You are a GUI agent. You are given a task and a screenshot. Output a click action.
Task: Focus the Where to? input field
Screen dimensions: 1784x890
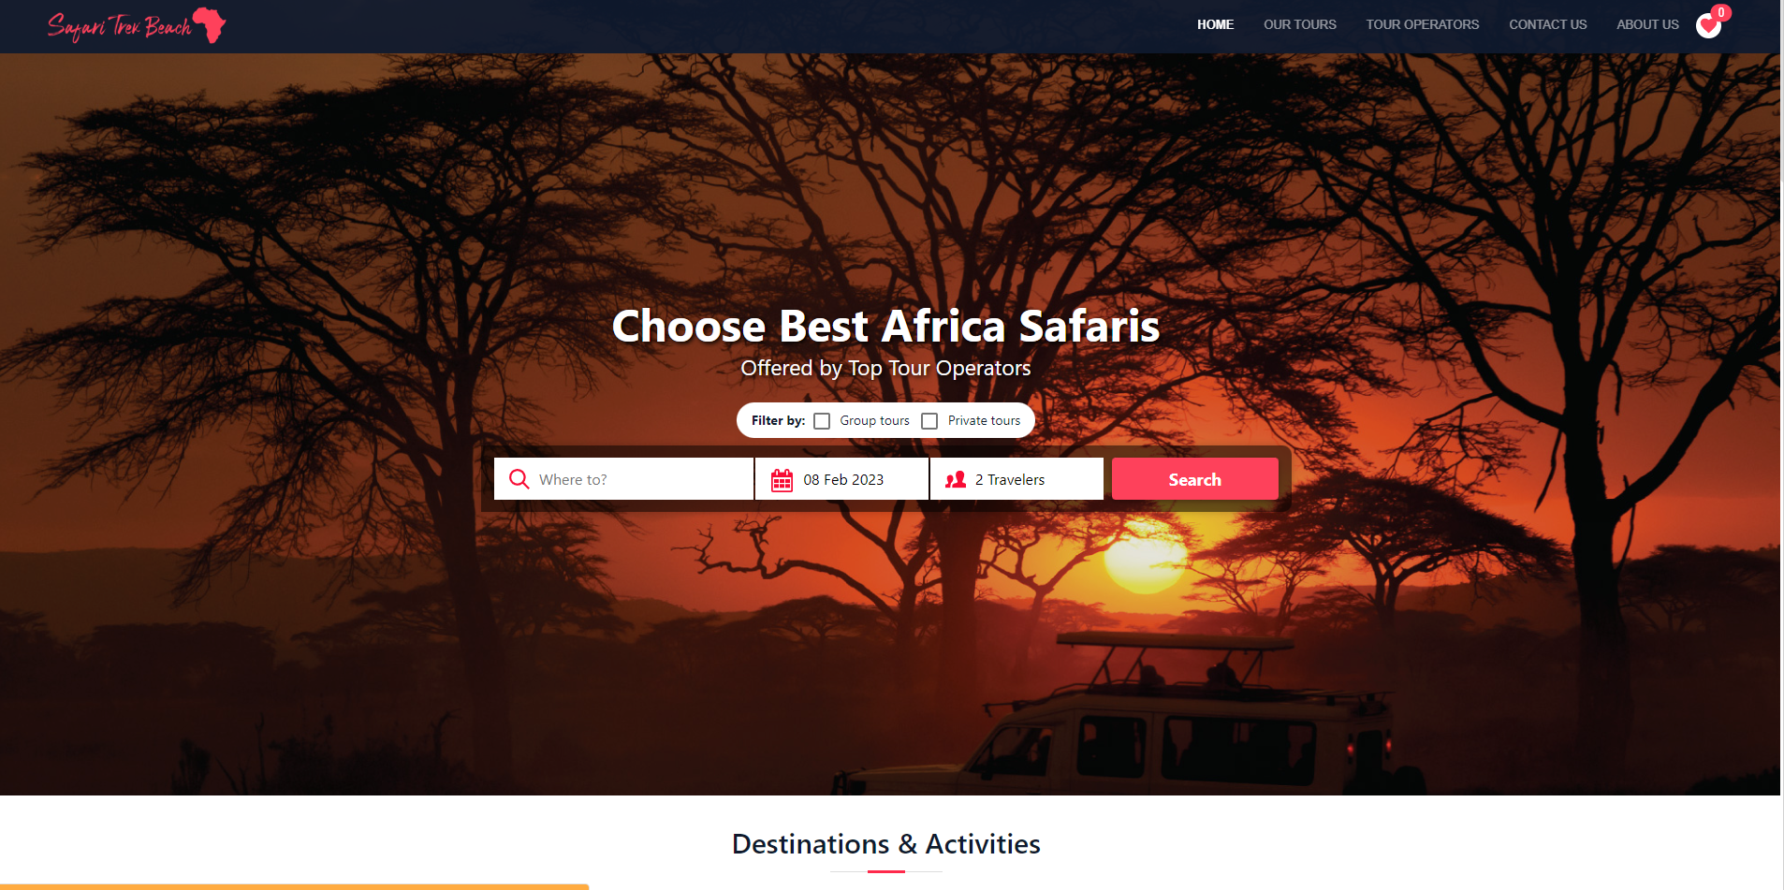click(623, 479)
